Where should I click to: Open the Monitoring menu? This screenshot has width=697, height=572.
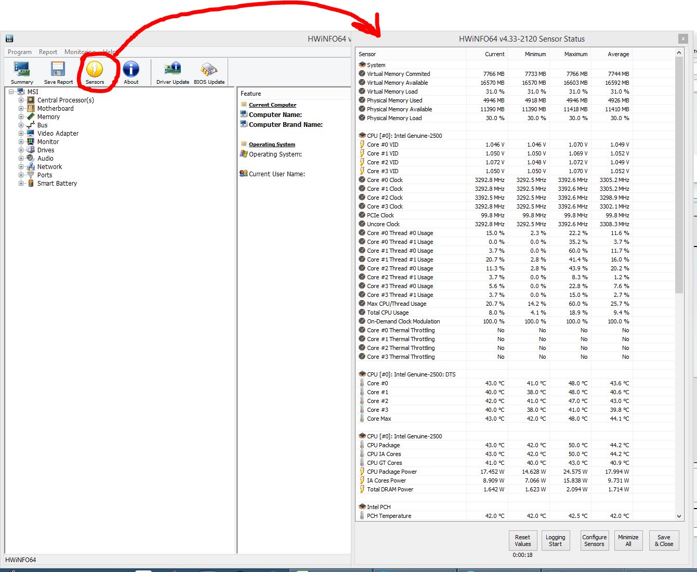[x=80, y=52]
